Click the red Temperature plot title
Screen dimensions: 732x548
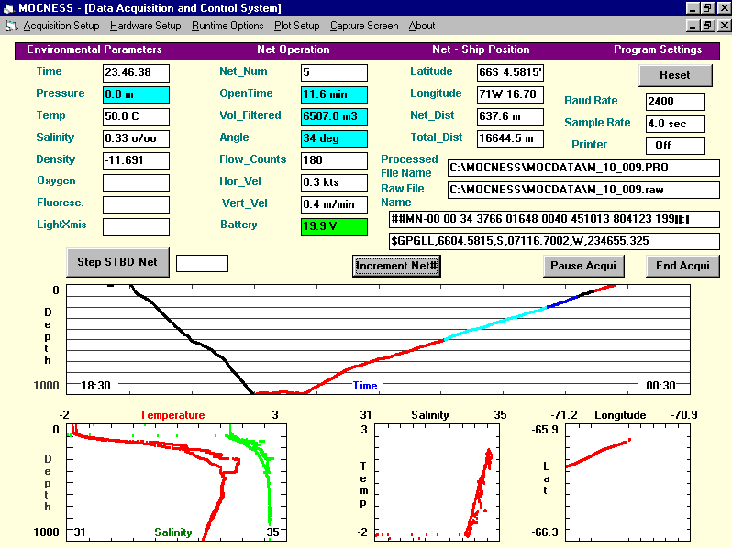[x=172, y=415]
